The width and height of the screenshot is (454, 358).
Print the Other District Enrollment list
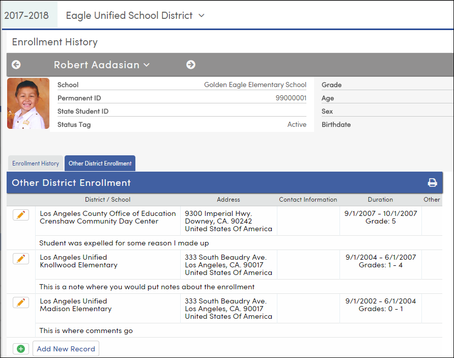pyautogui.click(x=432, y=182)
